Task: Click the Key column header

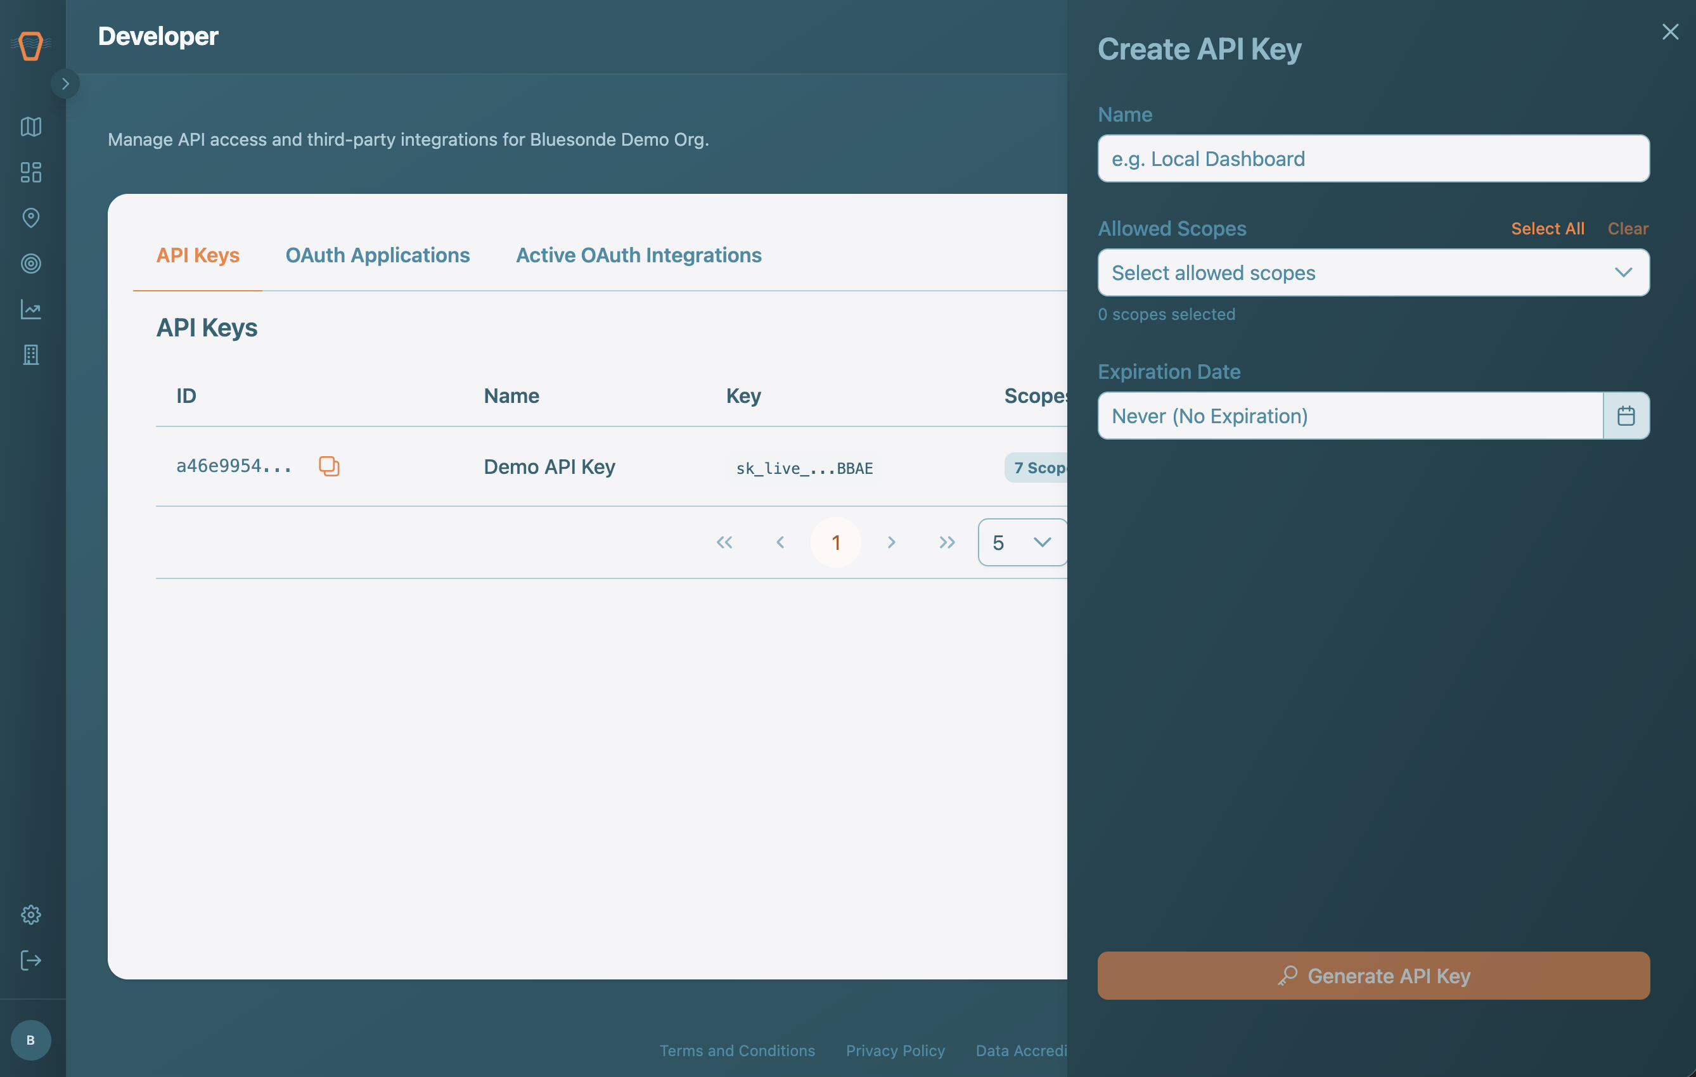Action: pyautogui.click(x=744, y=395)
